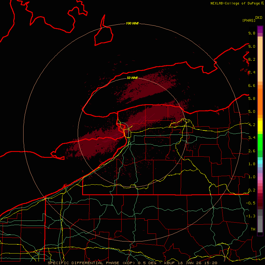Screen dimensions: 265x265
Task: Select the purple swatch at top of color bar
Action: (260, 29)
